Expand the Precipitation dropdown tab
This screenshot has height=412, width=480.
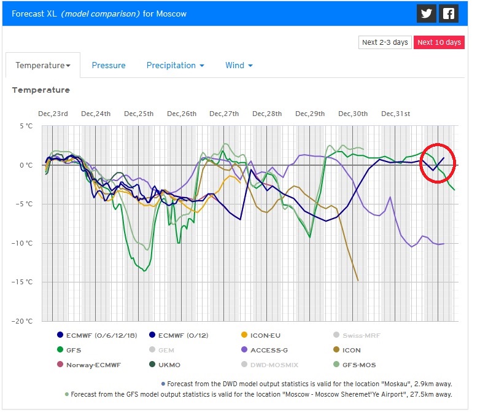point(175,65)
